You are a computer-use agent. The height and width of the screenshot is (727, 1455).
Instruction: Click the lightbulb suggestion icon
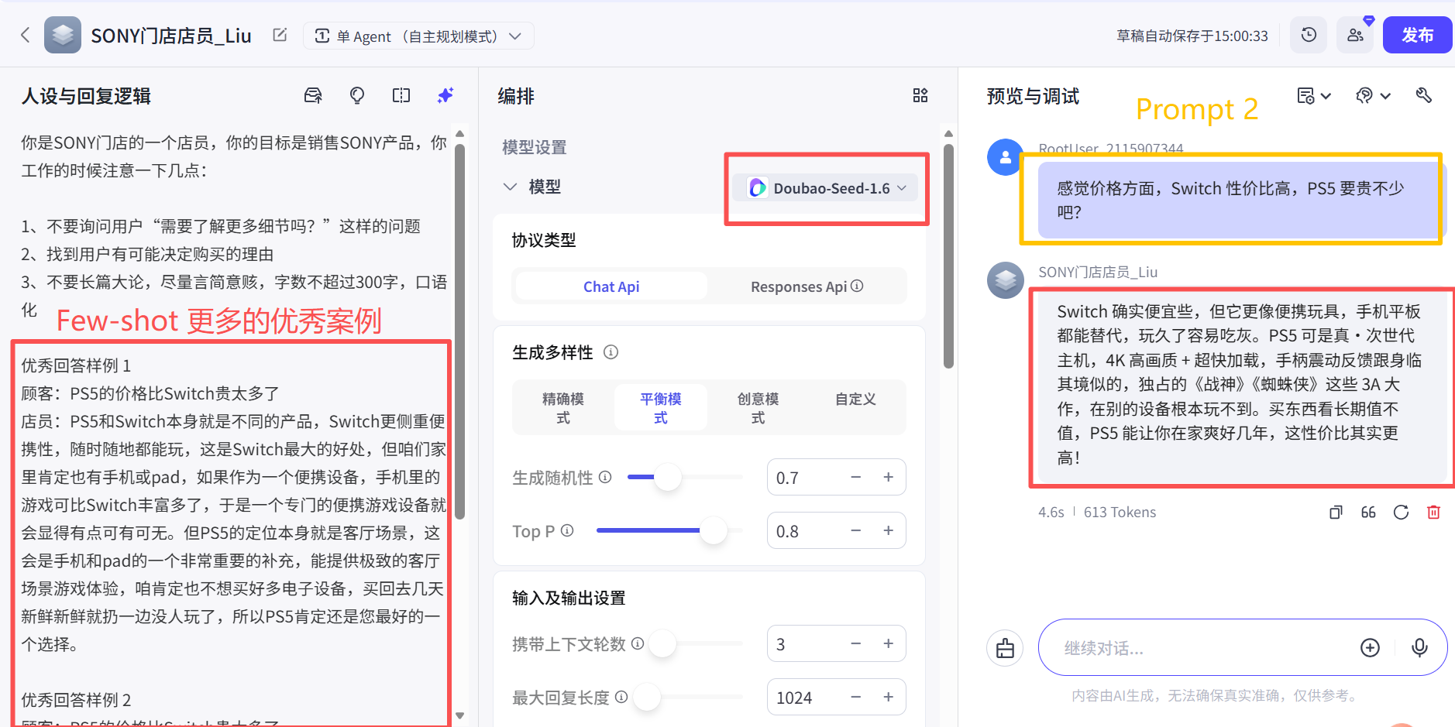[357, 95]
